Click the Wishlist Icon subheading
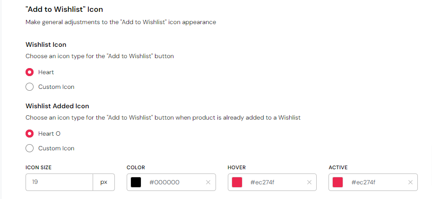432x199 pixels. click(x=46, y=44)
